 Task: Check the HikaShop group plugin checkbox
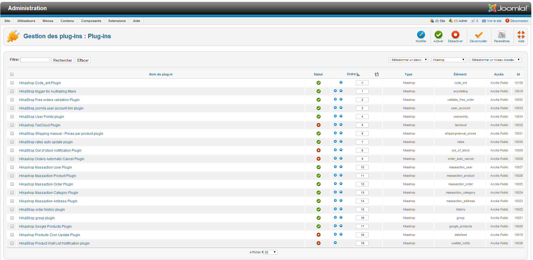click(12, 218)
